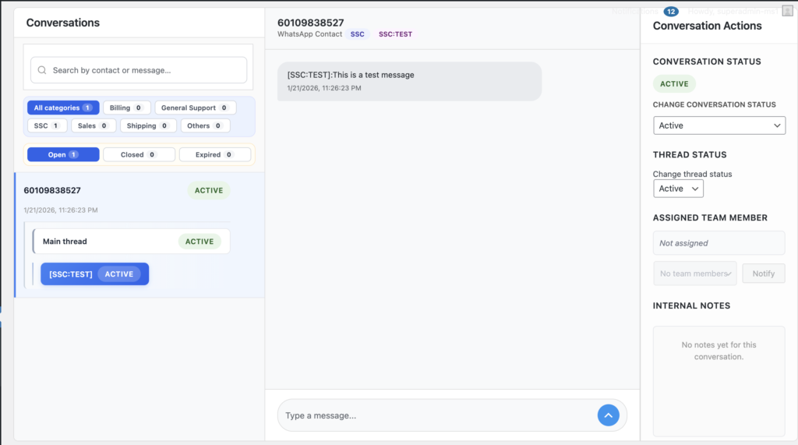Select the [SSC:TEST] thread

tap(94, 274)
